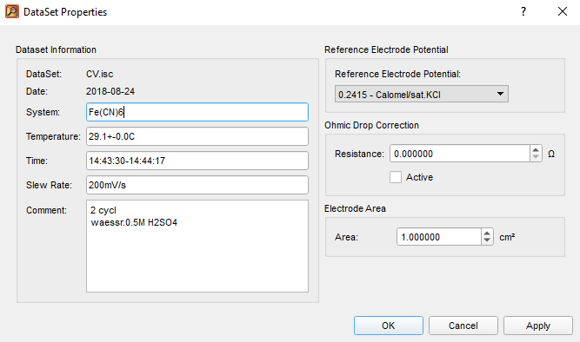Viewport: 580px width, 342px height.
Task: Open the Reference Electrode Potential dropdown
Action: [x=422, y=94]
